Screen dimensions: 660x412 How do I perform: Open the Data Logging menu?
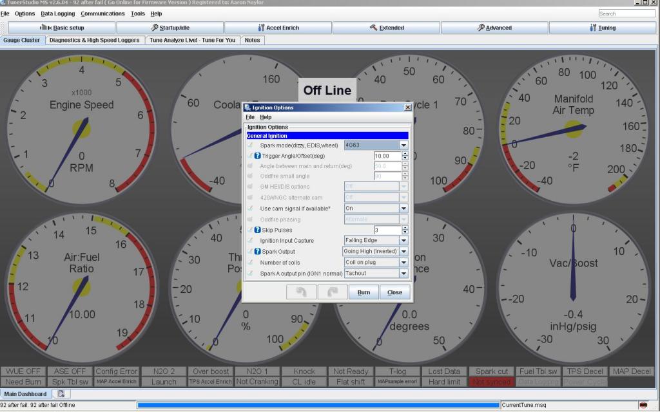click(x=57, y=14)
